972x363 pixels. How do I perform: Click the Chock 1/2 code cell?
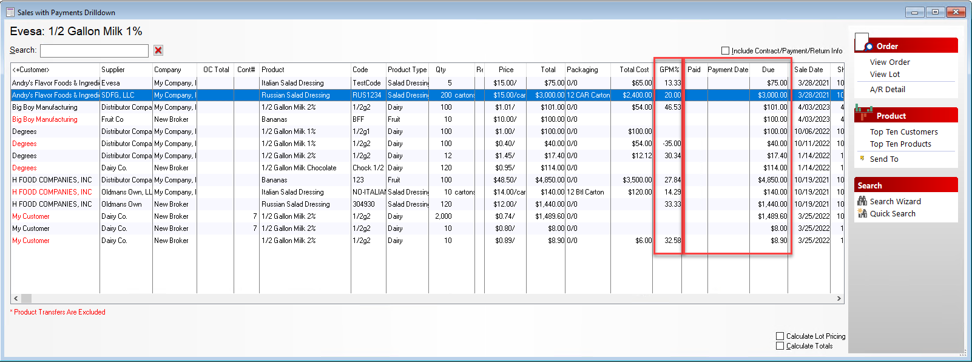368,168
